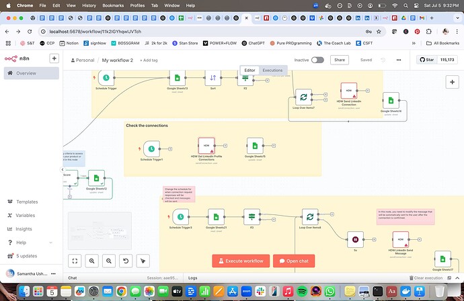Image resolution: width=464 pixels, height=301 pixels.
Task: Open Slack from the dock
Action: pyautogui.click(x=260, y=292)
